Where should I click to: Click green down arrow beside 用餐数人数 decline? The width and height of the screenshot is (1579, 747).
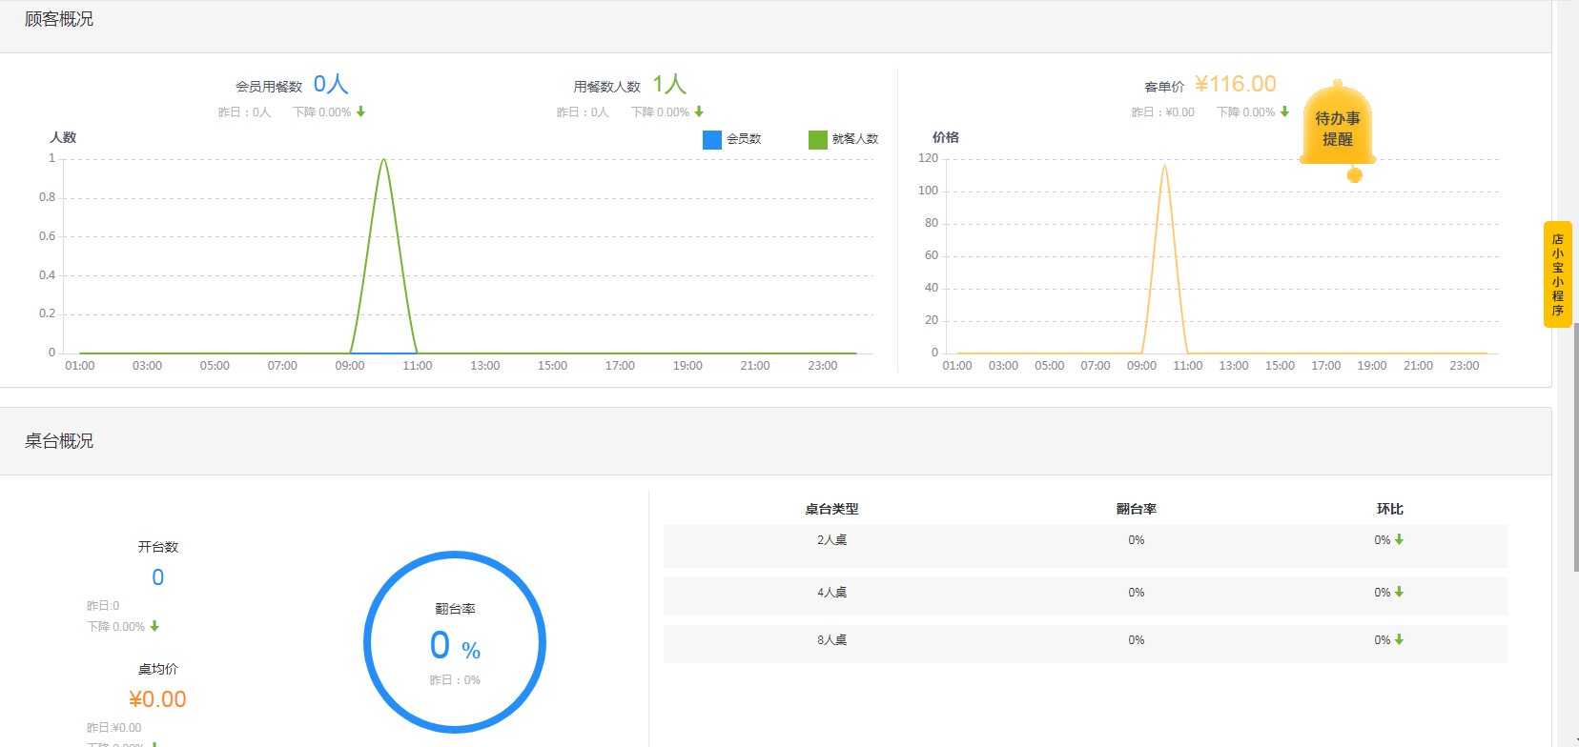click(x=699, y=112)
